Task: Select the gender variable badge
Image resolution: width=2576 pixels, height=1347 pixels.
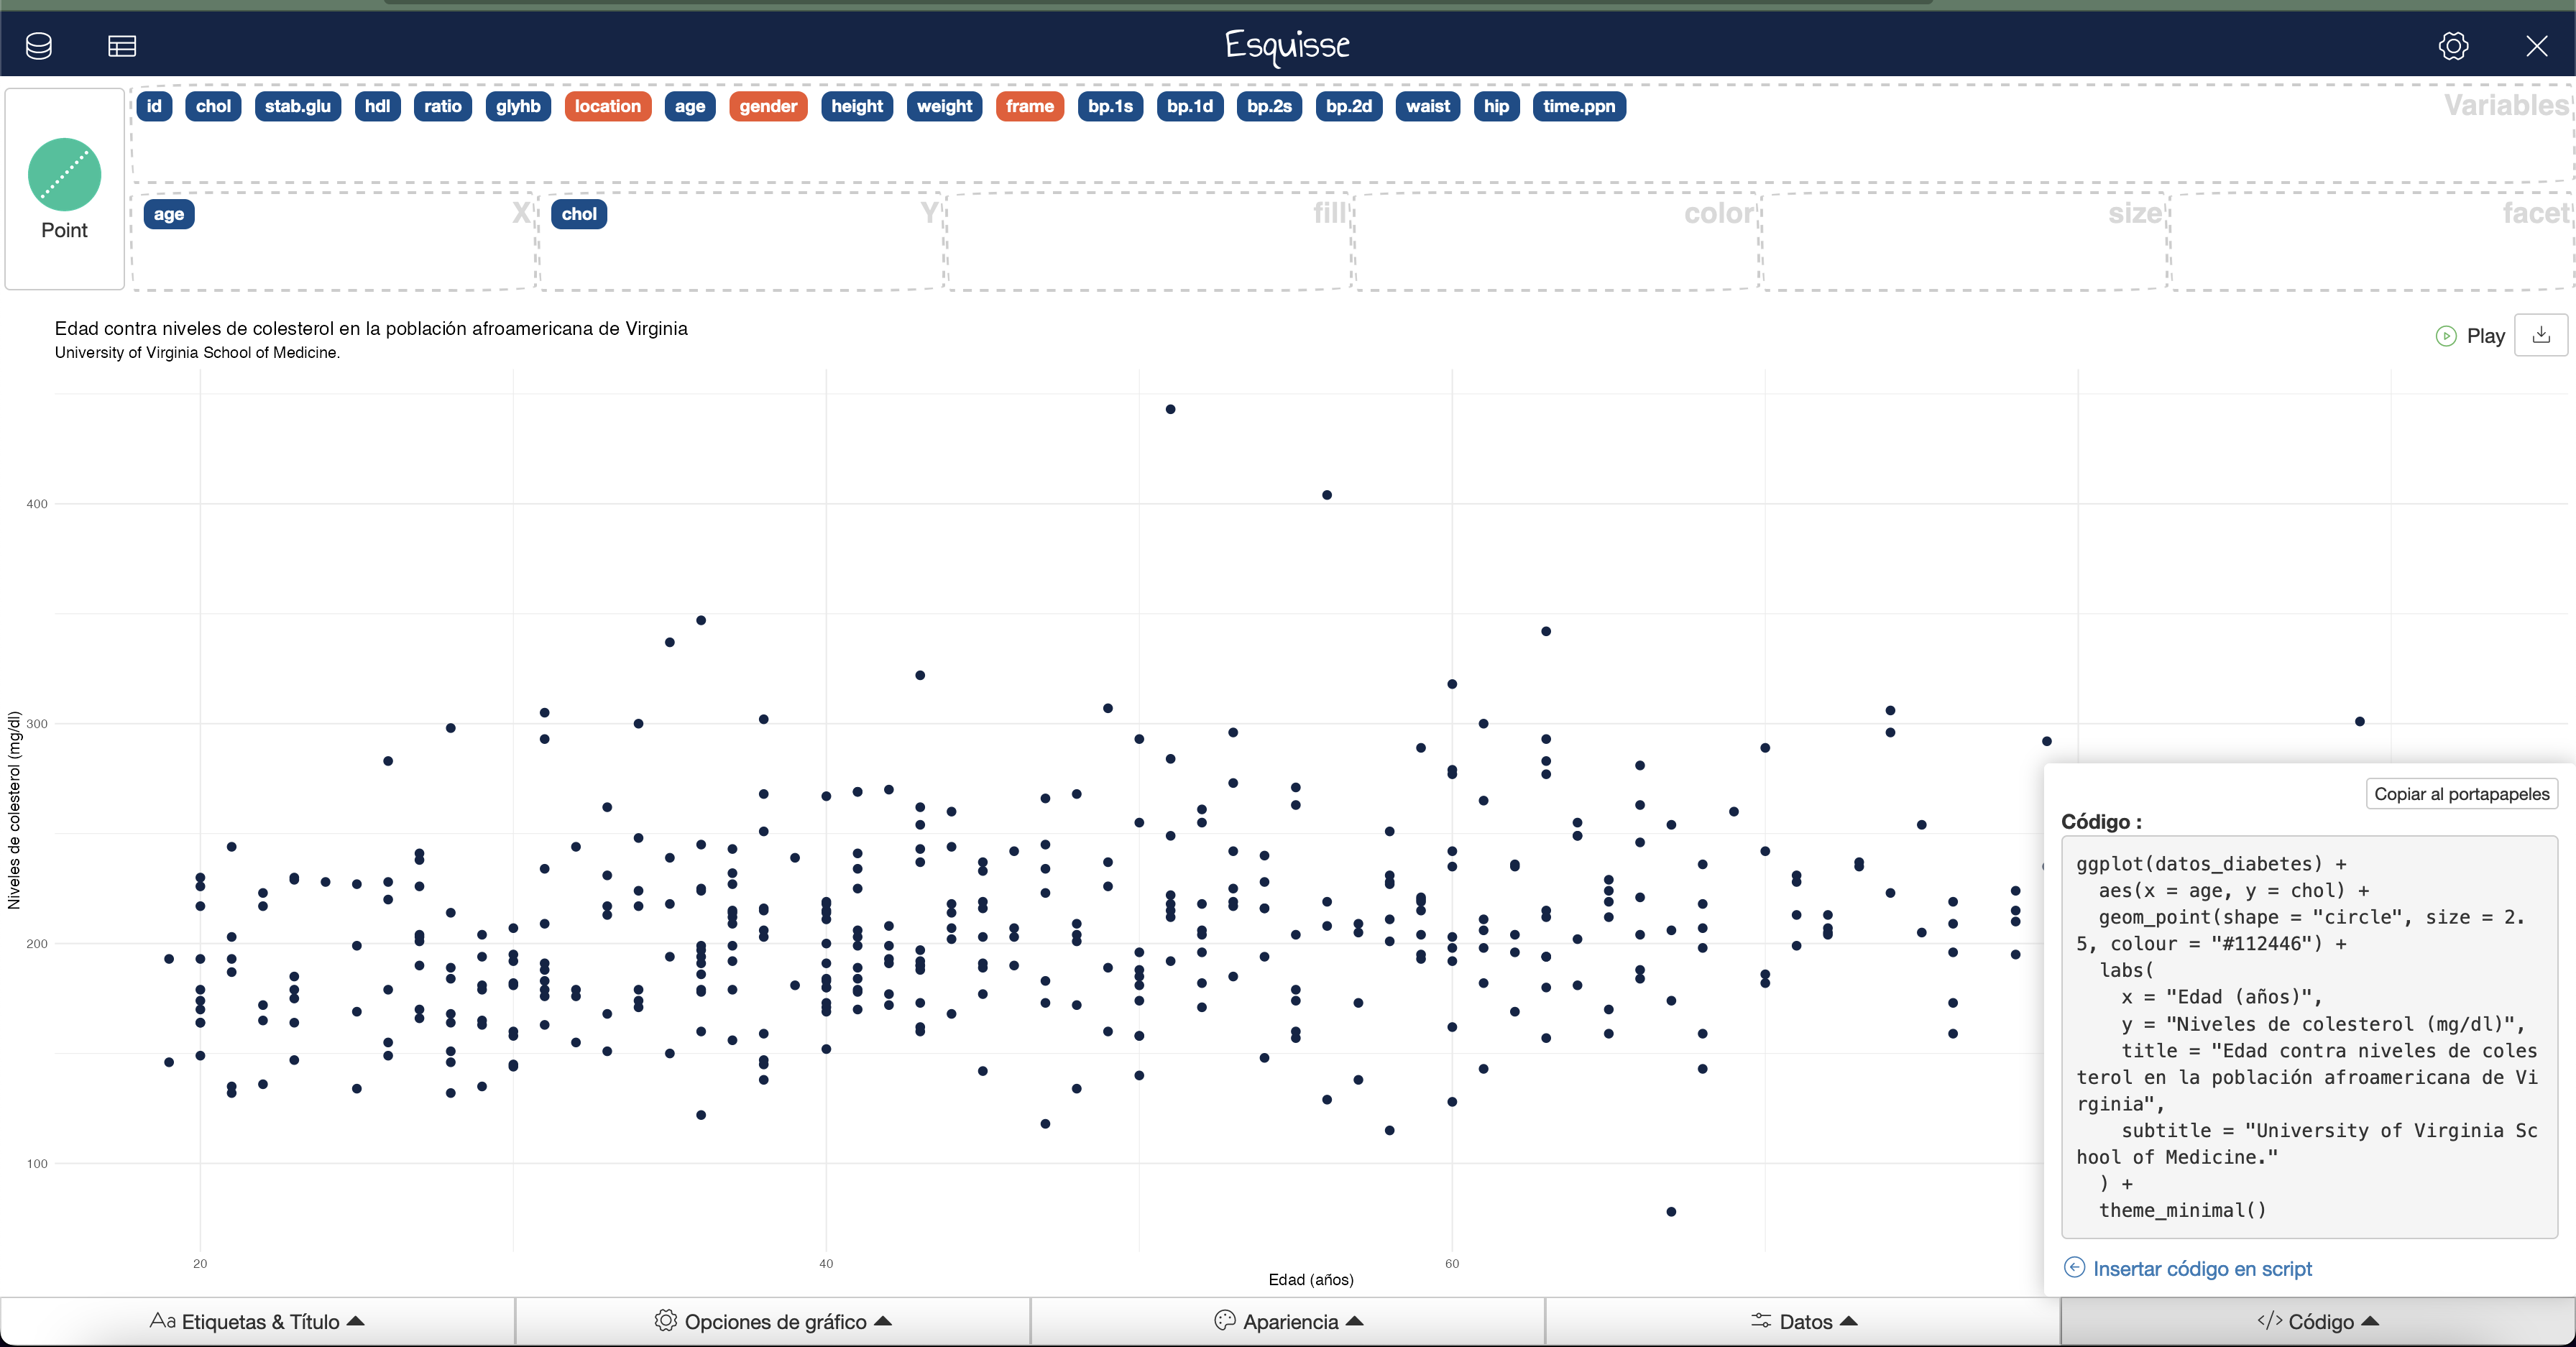Action: coord(768,106)
